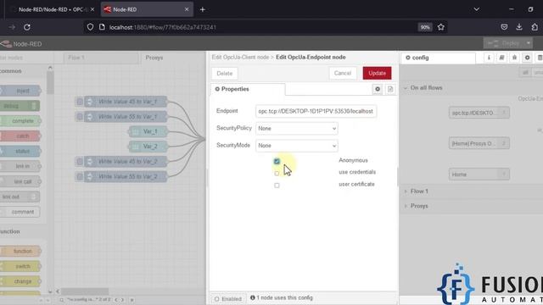Enable the user certificate checkbox

click(x=277, y=186)
